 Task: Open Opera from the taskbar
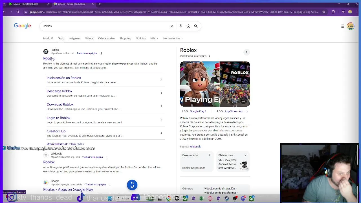click(210, 198)
